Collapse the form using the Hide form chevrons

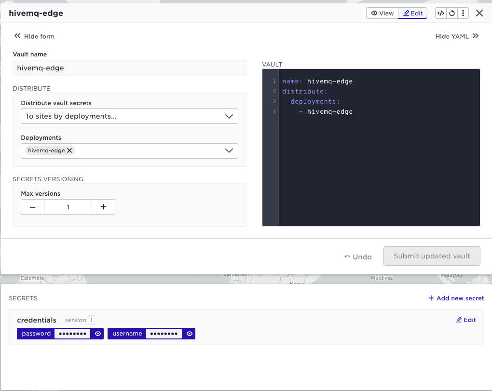pos(17,36)
